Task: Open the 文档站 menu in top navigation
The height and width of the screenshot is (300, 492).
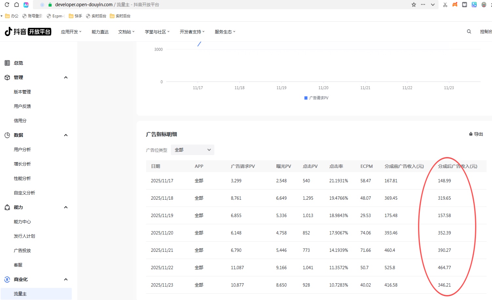Action: (126, 31)
